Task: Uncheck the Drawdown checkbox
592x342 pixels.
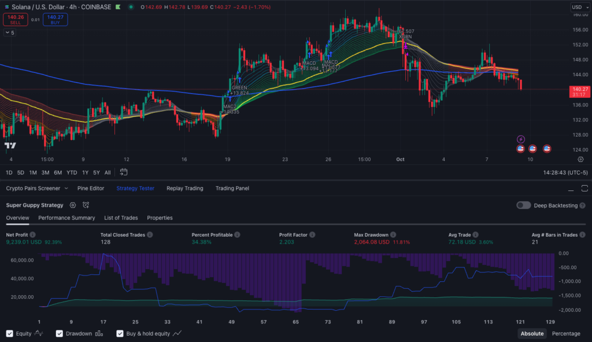Action: tap(60, 334)
